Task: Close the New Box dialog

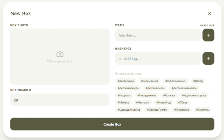Action: point(210,13)
